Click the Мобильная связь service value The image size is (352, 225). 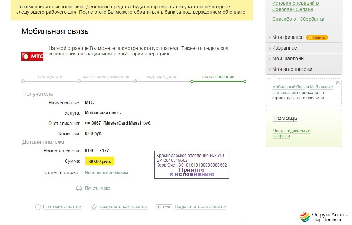point(103,113)
